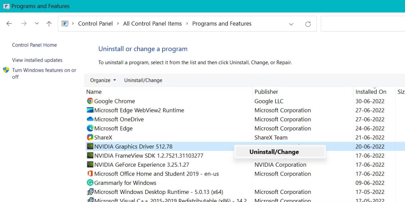405x202 pixels.
Task: Click the Microsoft Edge WebView2 Runtime icon
Action: (x=90, y=110)
